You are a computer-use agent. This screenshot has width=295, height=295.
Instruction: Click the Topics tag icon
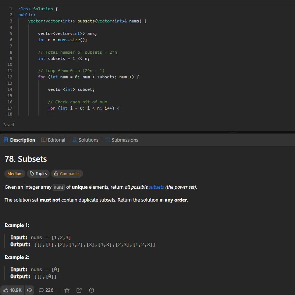(x=32, y=174)
